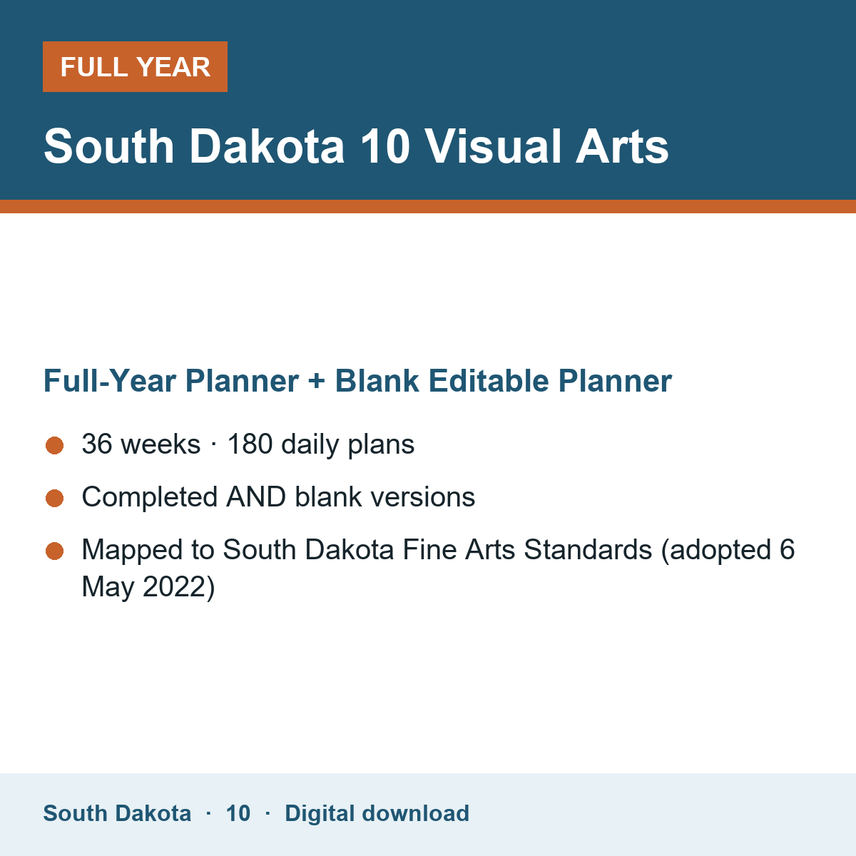This screenshot has width=856, height=856.
Task: Click the empty light blue footer bar area
Action: (x=663, y=815)
